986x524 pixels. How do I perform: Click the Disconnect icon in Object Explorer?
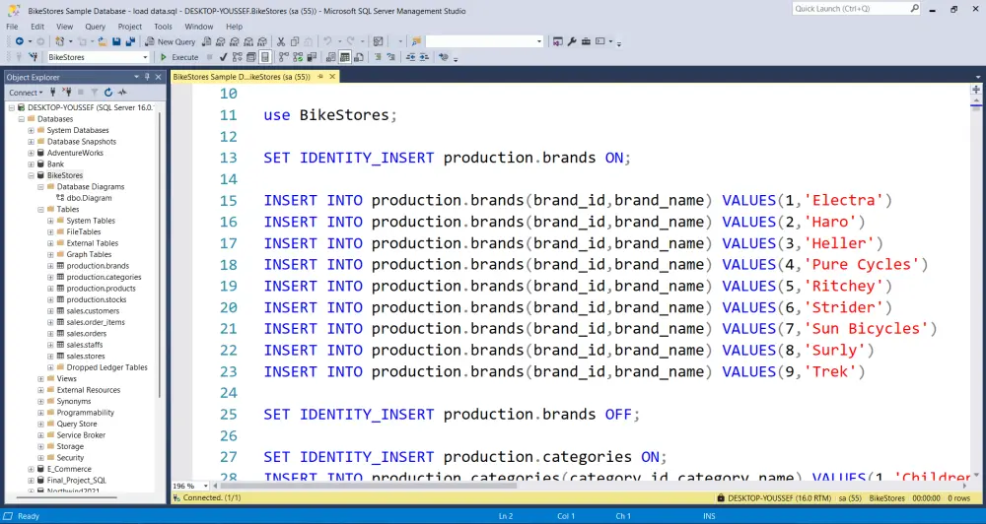point(67,93)
